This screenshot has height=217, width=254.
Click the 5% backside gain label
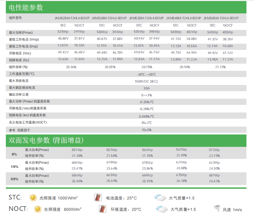point(14,154)
